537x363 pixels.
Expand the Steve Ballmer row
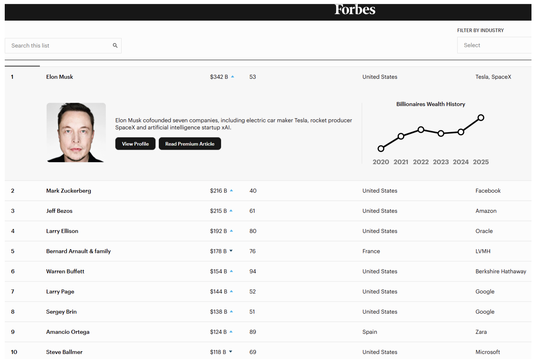click(x=268, y=352)
